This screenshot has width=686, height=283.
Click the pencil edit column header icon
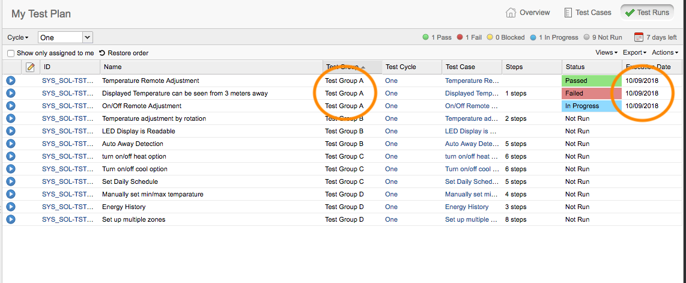30,67
